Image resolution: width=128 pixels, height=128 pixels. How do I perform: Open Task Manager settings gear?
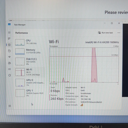click(10, 106)
